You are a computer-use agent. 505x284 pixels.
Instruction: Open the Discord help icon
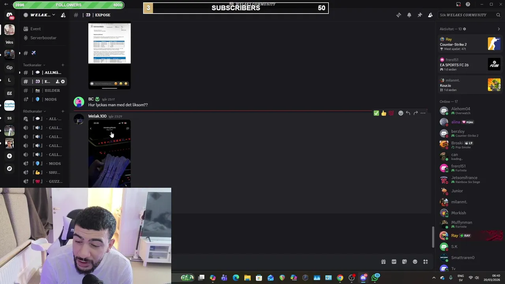coord(468,4)
